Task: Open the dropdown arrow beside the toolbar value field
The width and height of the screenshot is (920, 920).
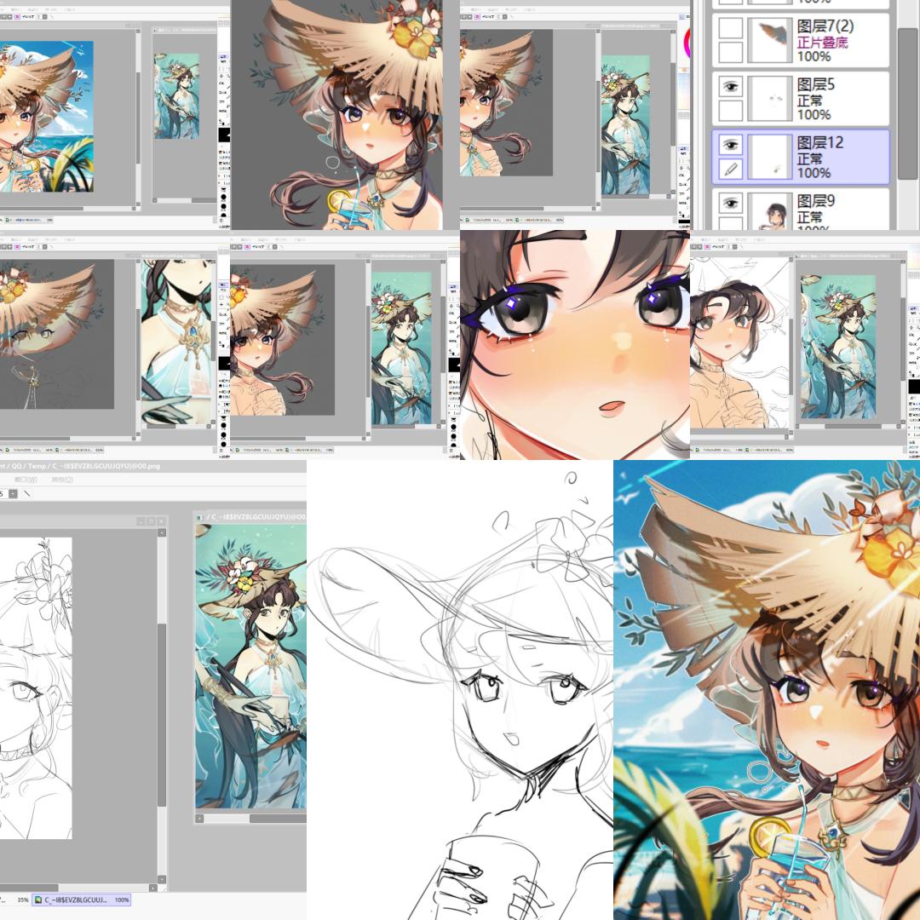Action: click(12, 494)
